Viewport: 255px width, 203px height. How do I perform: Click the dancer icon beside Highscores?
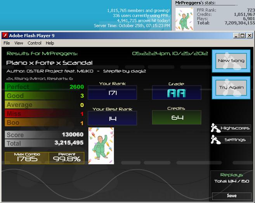tap(215, 128)
